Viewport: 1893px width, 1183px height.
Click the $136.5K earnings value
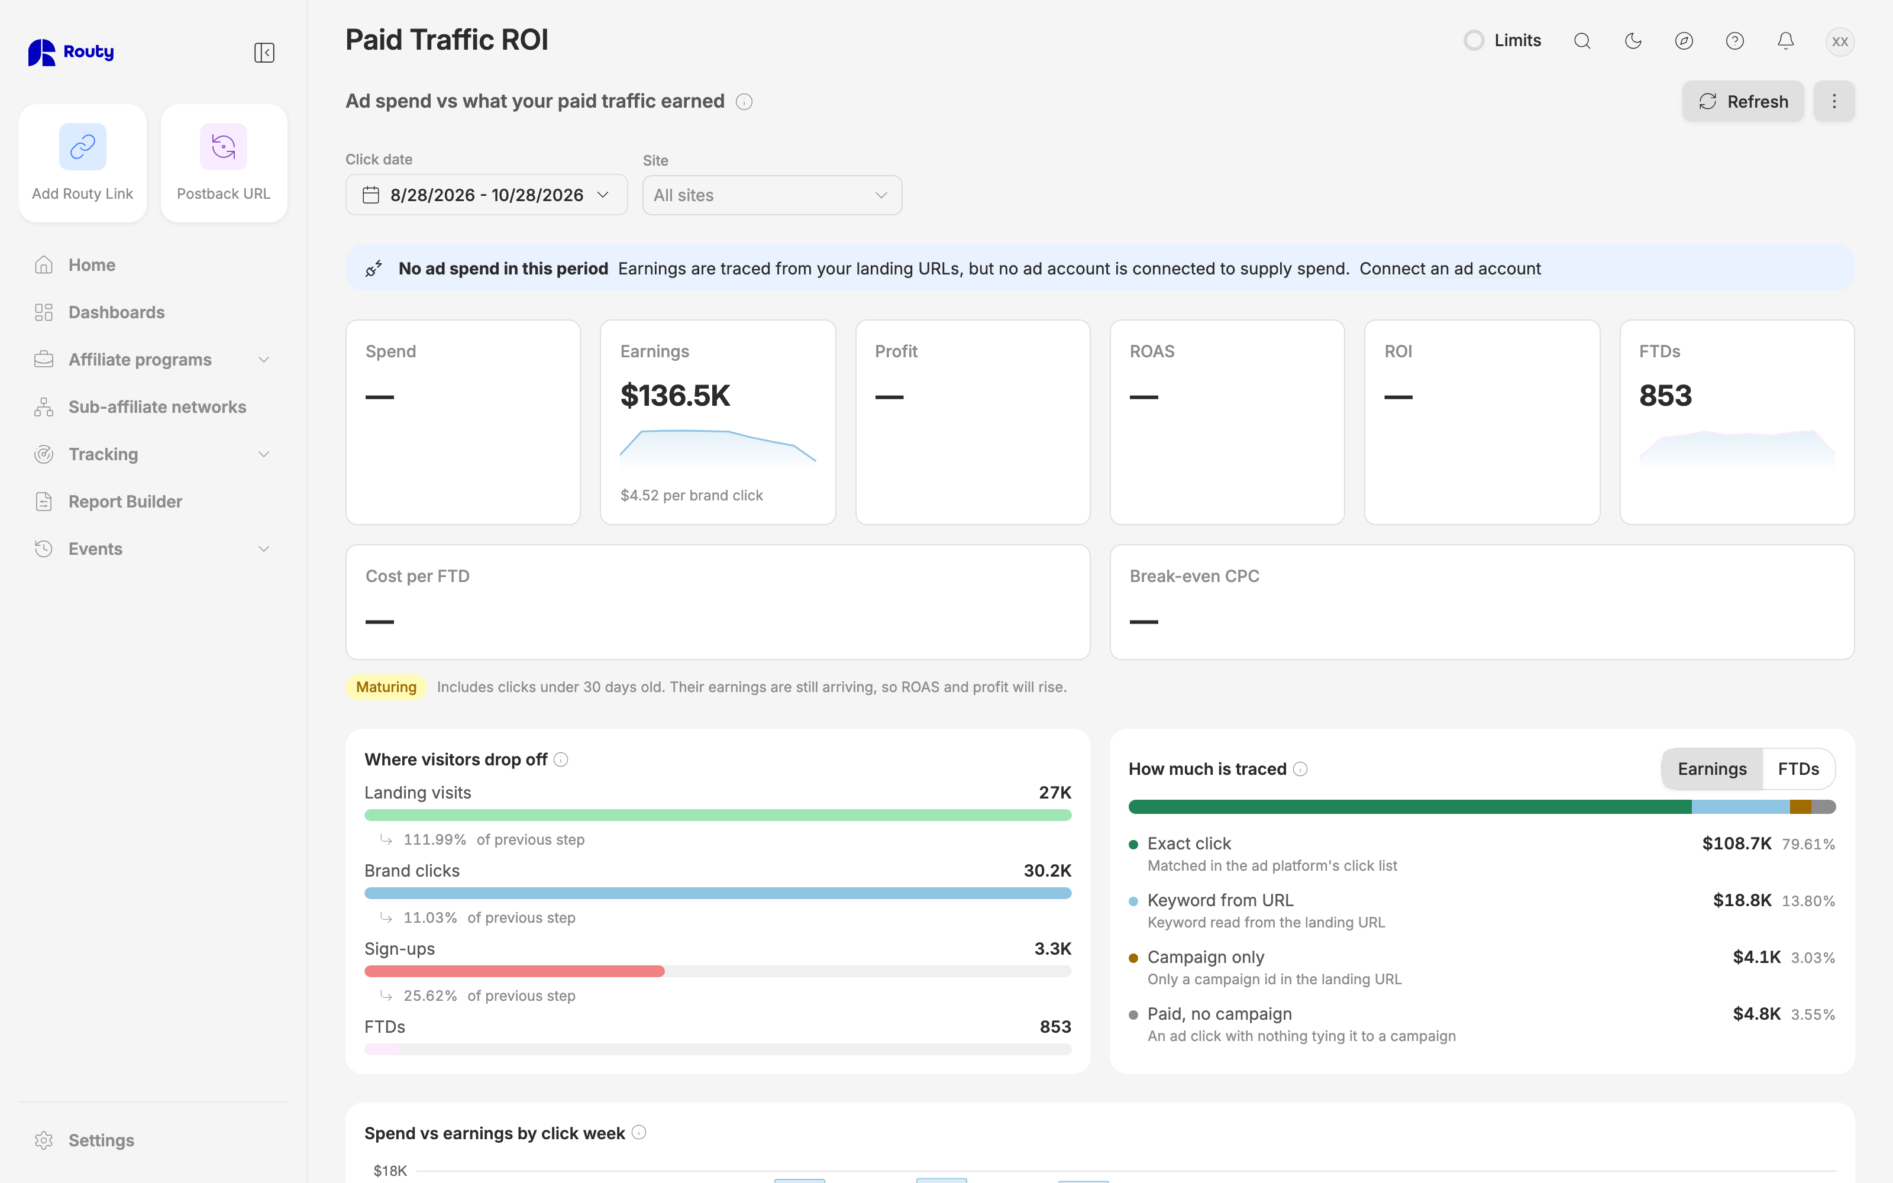point(674,395)
